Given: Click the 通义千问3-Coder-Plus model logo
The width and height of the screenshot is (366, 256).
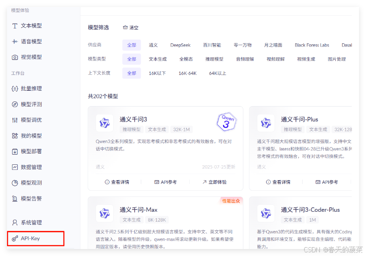Looking at the screenshot, I should 266,213.
